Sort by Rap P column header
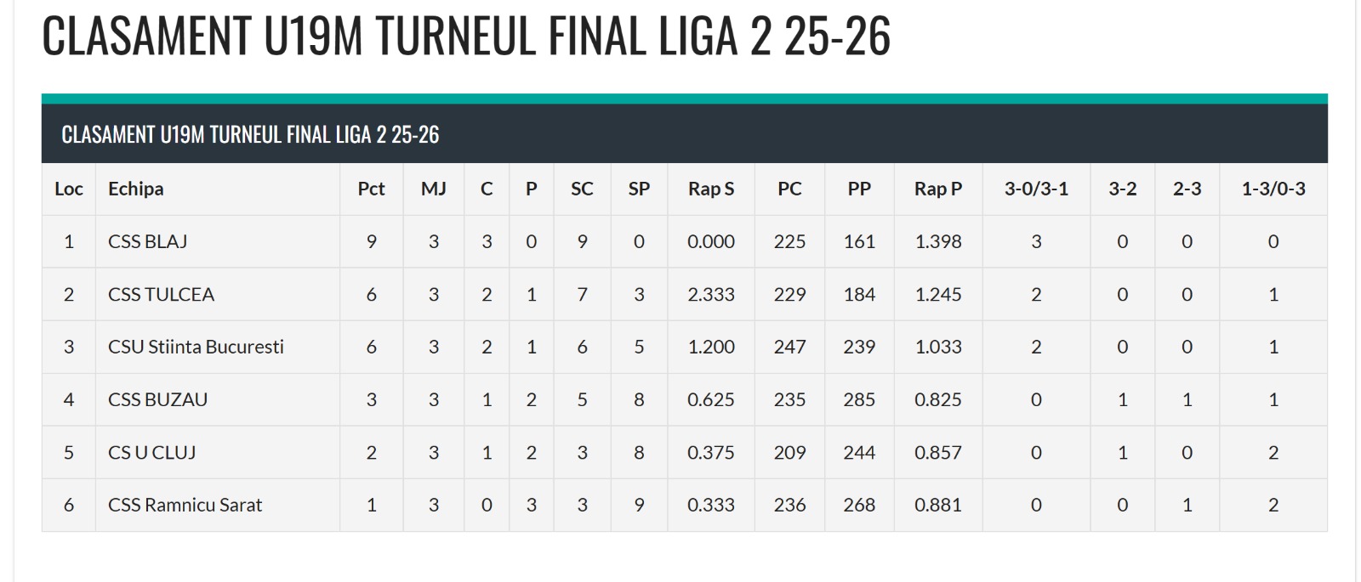Viewport: 1361px width, 582px height. pos(938,189)
